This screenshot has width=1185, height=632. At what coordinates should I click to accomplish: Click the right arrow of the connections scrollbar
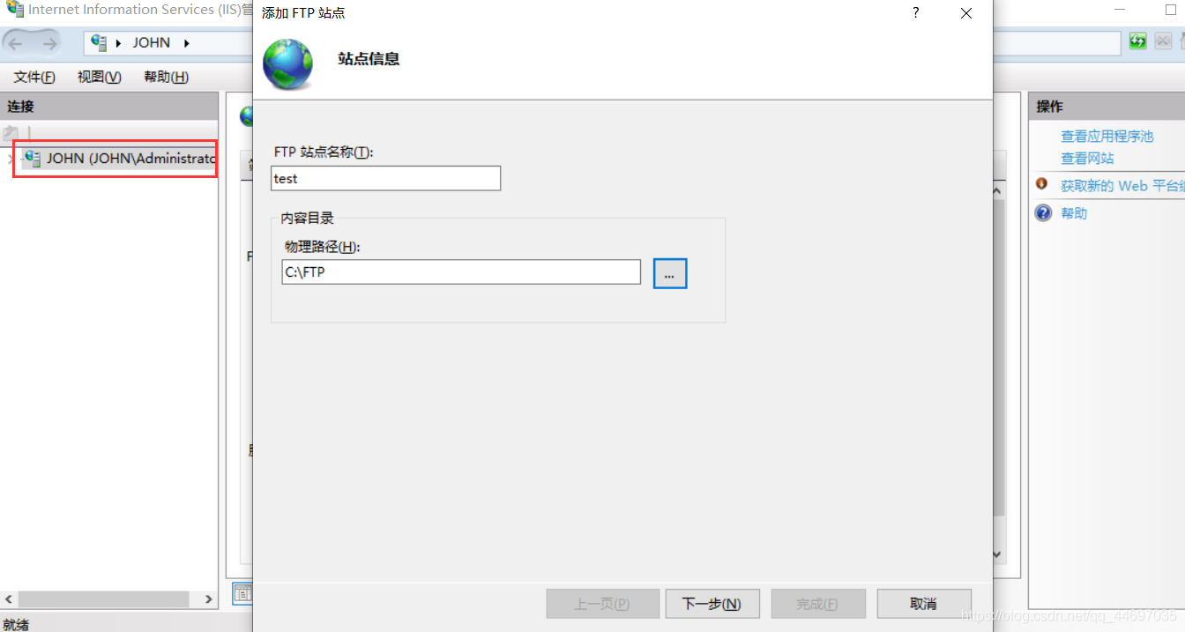tap(209, 599)
